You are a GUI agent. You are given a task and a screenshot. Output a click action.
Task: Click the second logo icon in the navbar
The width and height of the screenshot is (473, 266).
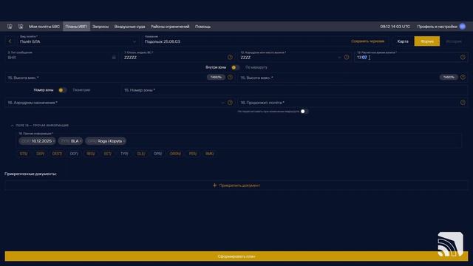pos(20,27)
